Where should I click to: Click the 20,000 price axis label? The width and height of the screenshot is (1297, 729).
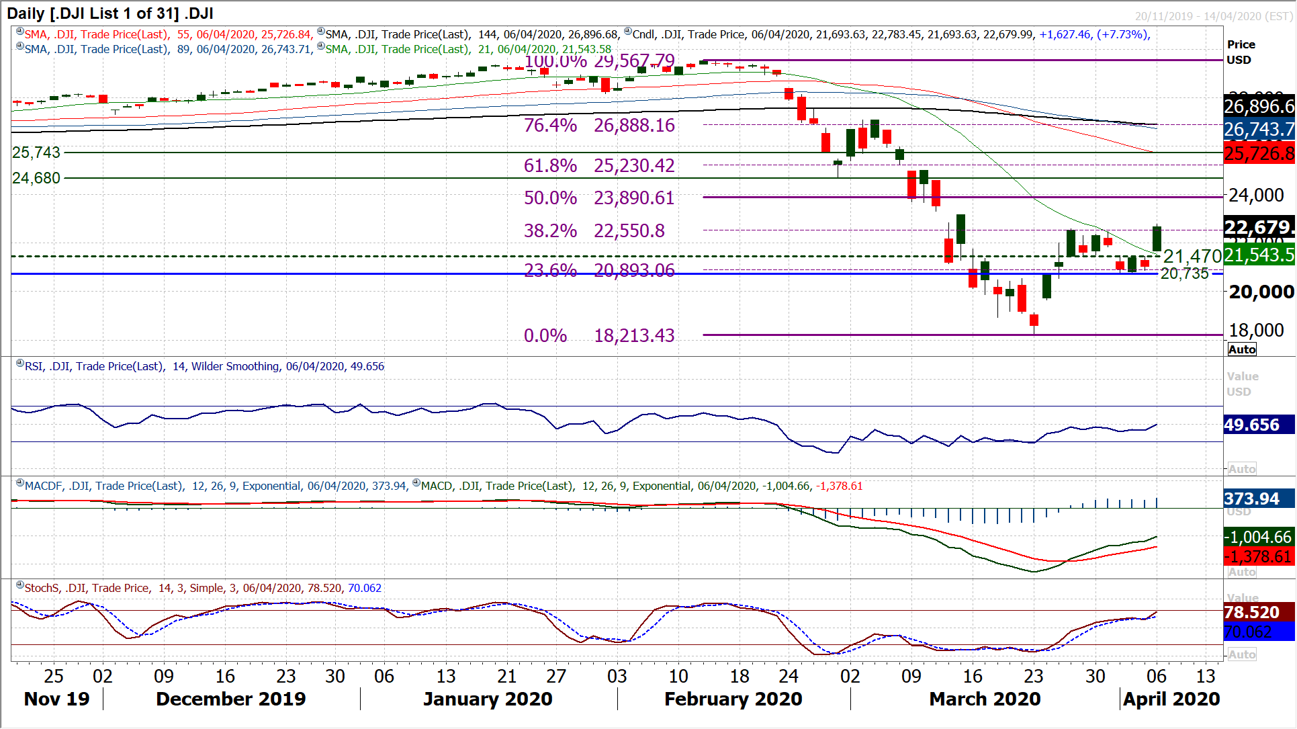[1261, 292]
